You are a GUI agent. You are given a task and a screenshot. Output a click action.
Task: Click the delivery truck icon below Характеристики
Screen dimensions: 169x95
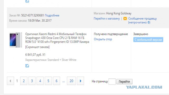pyautogui.click(x=27, y=66)
